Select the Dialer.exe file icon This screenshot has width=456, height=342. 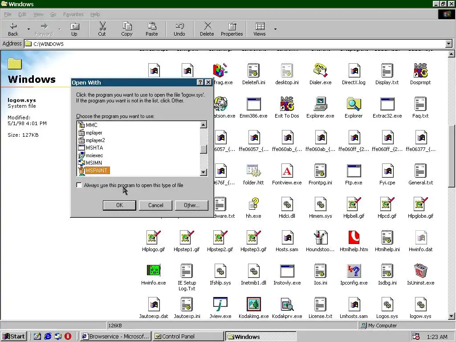click(320, 70)
